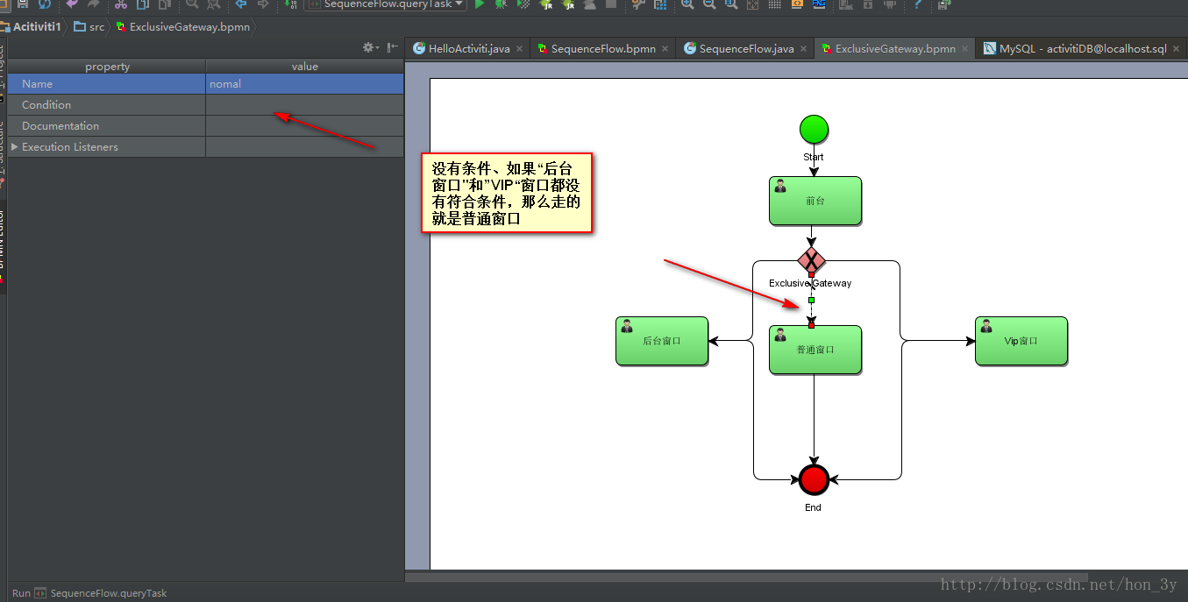Screen dimensions: 1188x602
Task: Zoom out of the BPMN diagram
Action: (709, 4)
